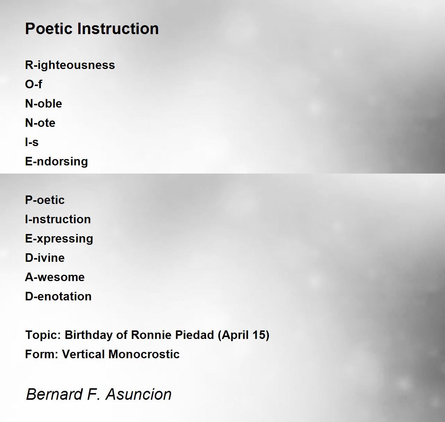445x422 pixels.
Task: Click the Topic line about Ronnie Piedad
Action: click(147, 335)
